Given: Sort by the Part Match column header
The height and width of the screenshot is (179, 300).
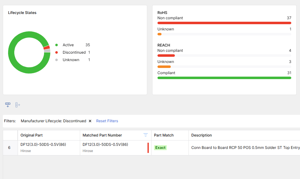Looking at the screenshot, I should [164, 135].
